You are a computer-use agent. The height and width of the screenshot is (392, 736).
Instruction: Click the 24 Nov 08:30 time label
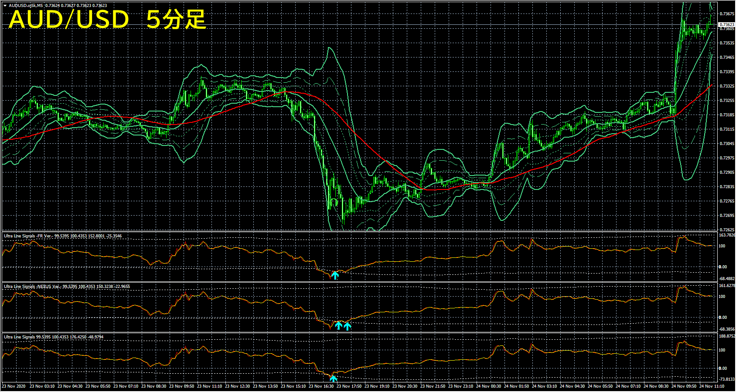coord(656,386)
